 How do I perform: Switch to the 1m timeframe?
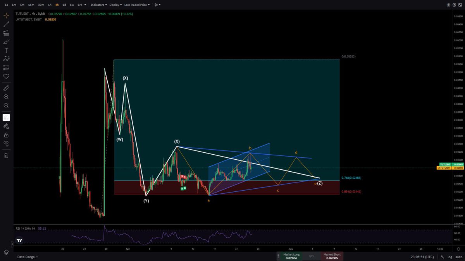[14, 5]
